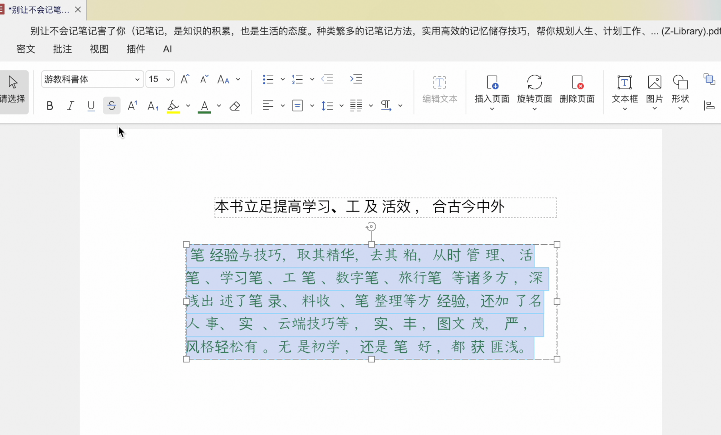Click the decrease indent icon
721x435 pixels.
[327, 79]
